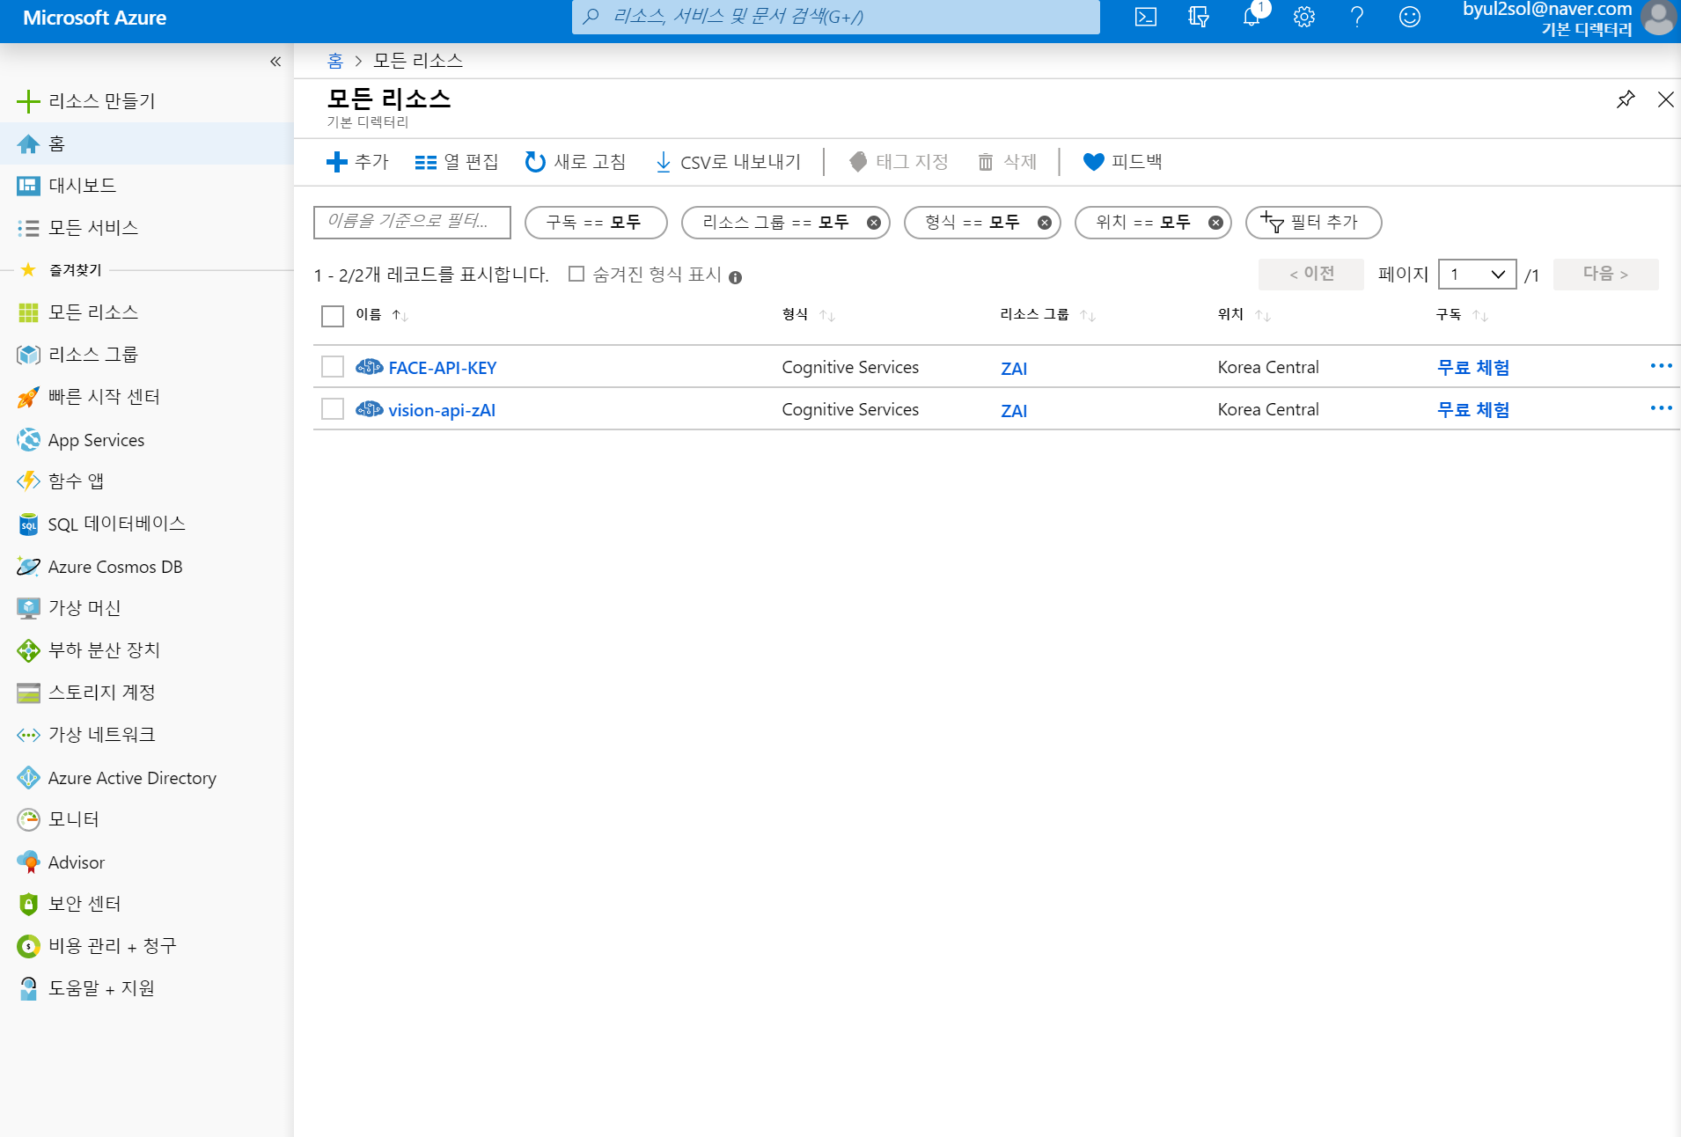Click the 빠른 시작 센터 rocket icon
The height and width of the screenshot is (1137, 1681).
pyautogui.click(x=28, y=397)
